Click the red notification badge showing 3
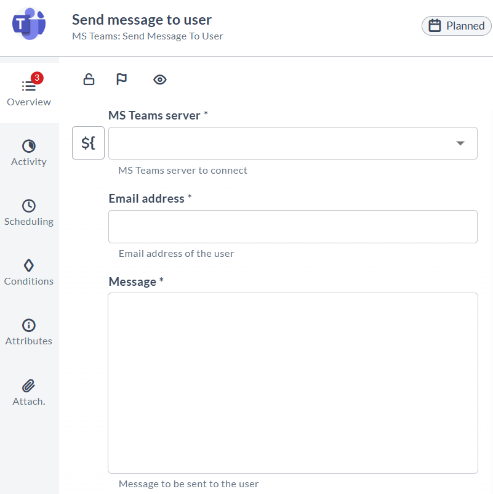The height and width of the screenshot is (494, 493). point(37,78)
